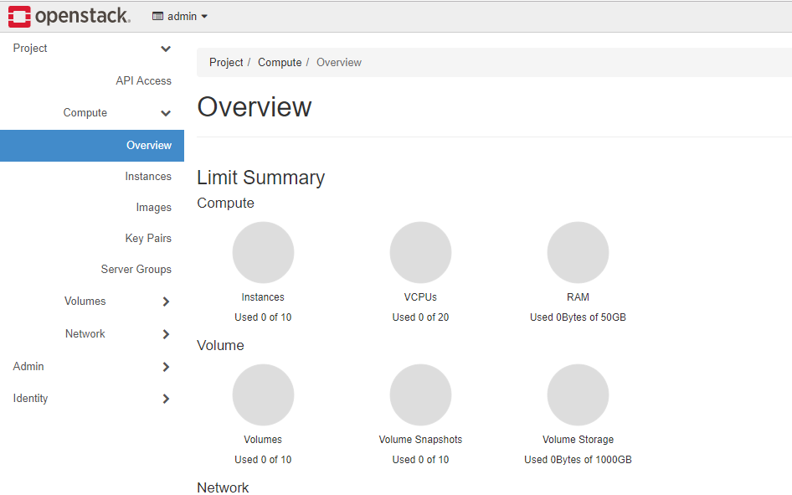Click the Limit Summary heading

[260, 178]
